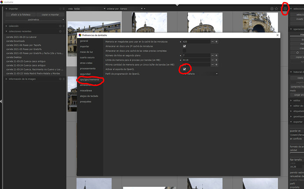The height and width of the screenshot is (189, 304).
Task: Toggle 'Activar el soporte de OpenCL' checkbox
Action: 185,69
